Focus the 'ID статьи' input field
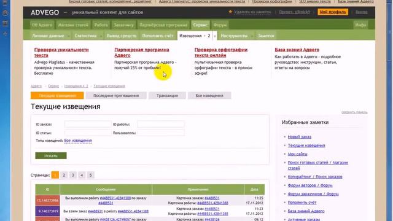393x221 pixels. coord(87,133)
